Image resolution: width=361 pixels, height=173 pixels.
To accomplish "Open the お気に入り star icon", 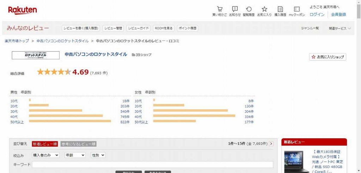I will (x=264, y=9).
